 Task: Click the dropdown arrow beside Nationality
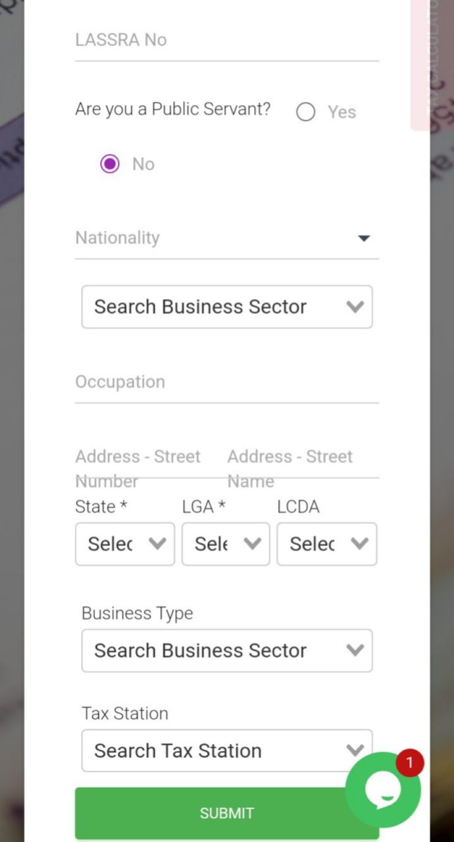pos(364,238)
